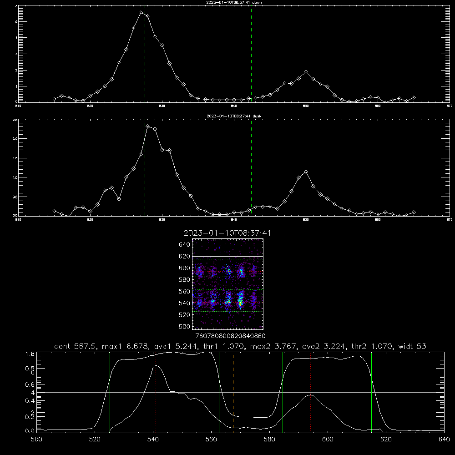Viewport: 455px width, 455px height.
Task: Click the '560' y-axis label of the spectral image
Action: (x=184, y=291)
